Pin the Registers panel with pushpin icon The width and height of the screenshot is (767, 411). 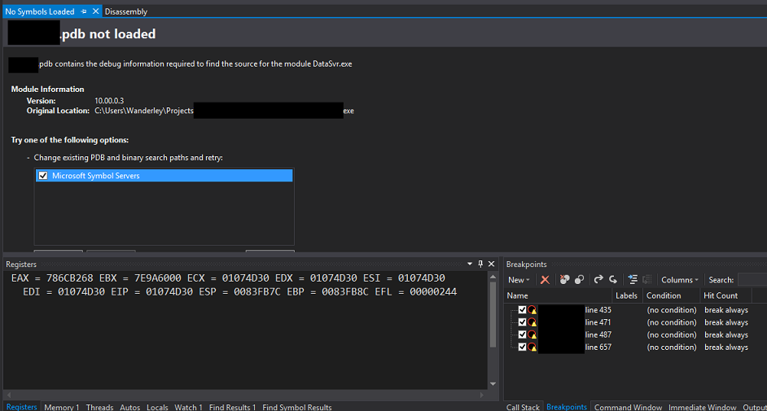click(480, 265)
